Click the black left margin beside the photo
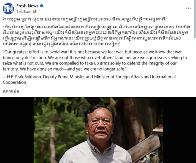 (x=17, y=130)
